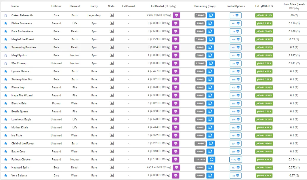Click yROA-B 22.68% badge for Dark Enchantress
The width and height of the screenshot is (307, 180).
[x=264, y=31]
